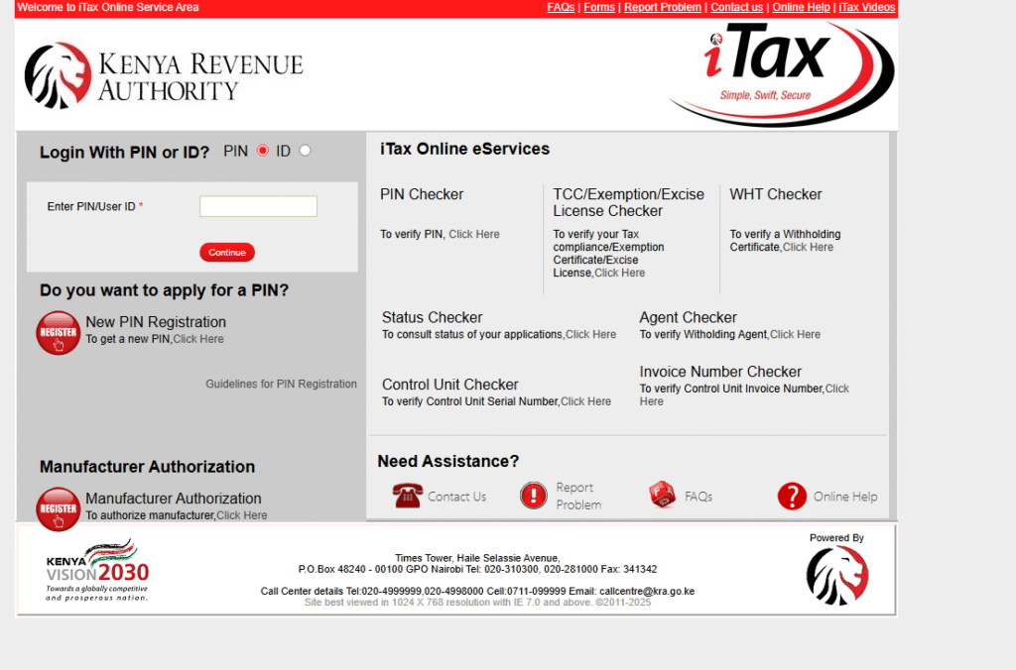Click the Times Tower, Haile Selassie Avenue address
This screenshot has width=1016, height=670.
point(477,558)
